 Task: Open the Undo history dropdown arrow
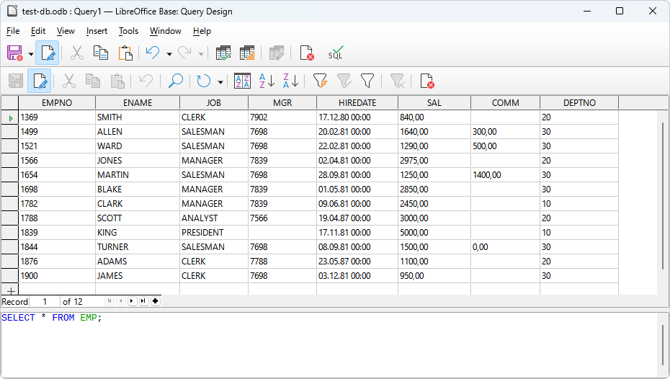pyautogui.click(x=169, y=53)
